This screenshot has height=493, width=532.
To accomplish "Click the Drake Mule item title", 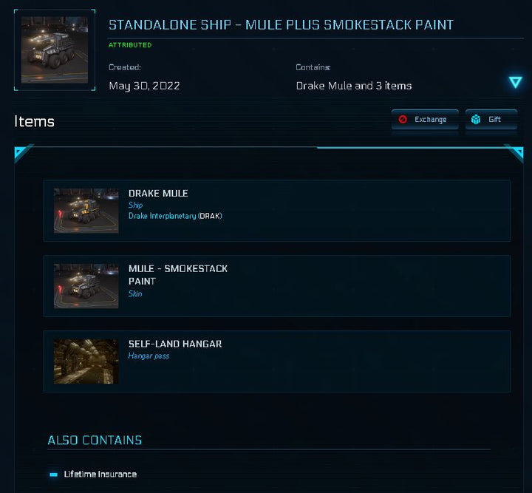I will click(158, 194).
